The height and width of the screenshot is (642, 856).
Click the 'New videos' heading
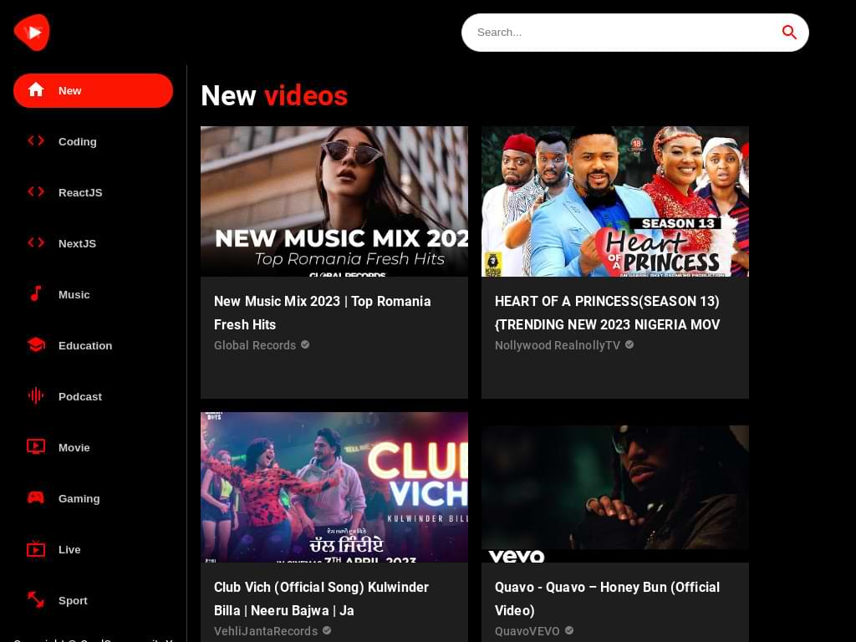point(274,95)
